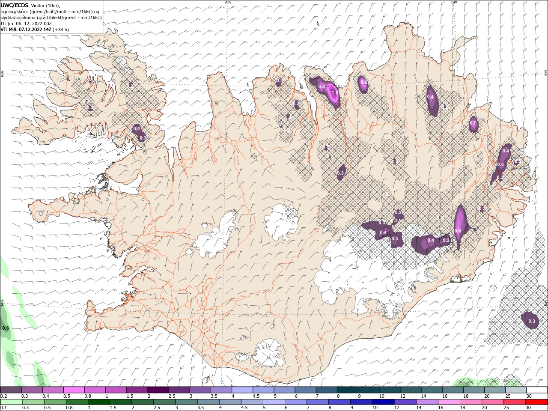548x411 pixels.
Task: Pick the white 30 swatch ending the snow legend
Action: tap(537, 390)
